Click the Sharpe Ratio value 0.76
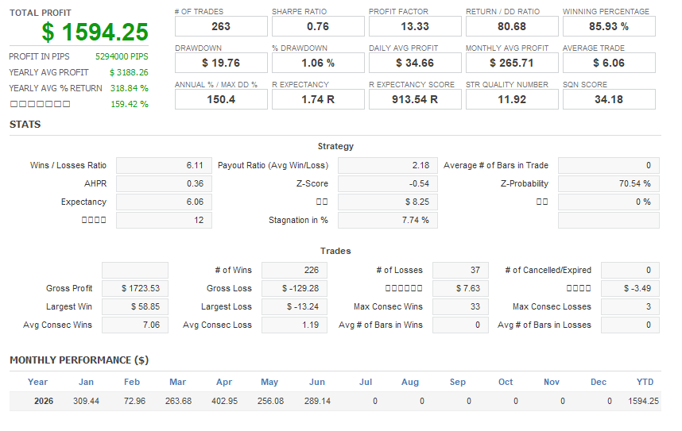This screenshot has width=682, height=431. (318, 26)
